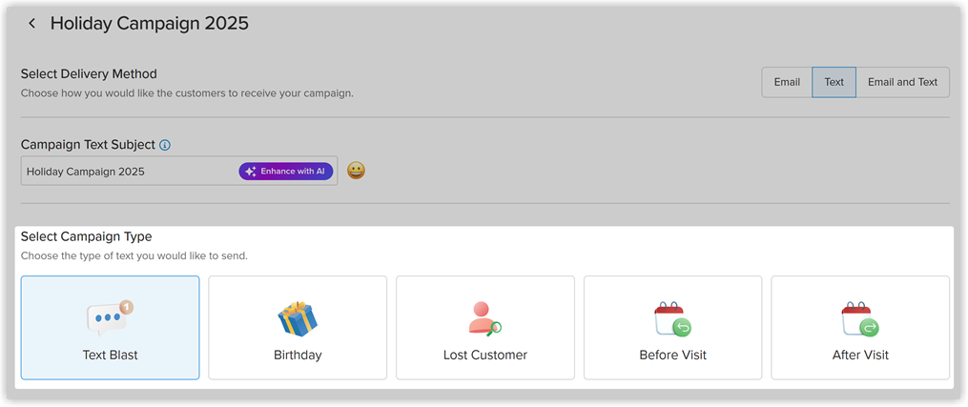Screen dimensions: 968x407
Task: Click the Holiday Campaign 2025 page title
Action: (x=150, y=24)
